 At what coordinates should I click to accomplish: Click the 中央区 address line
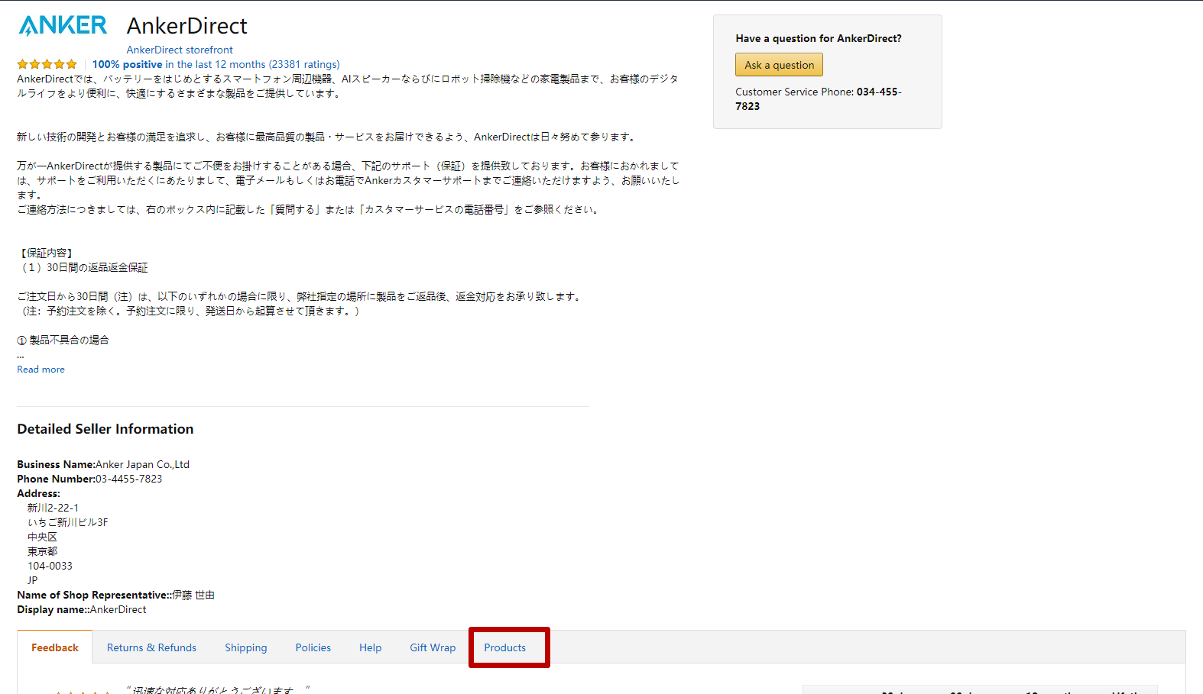click(x=43, y=537)
